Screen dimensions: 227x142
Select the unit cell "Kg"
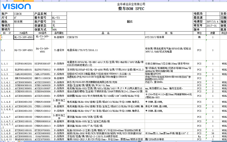pyautogui.click(x=199, y=136)
